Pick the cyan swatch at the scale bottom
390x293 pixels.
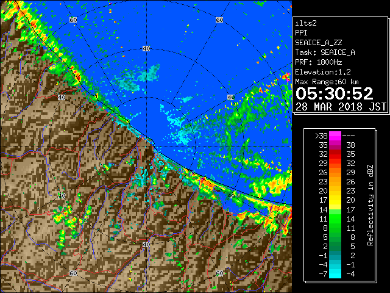[335, 274]
